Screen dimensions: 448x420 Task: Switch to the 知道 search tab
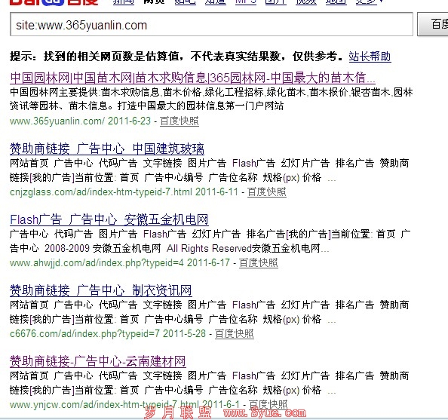coord(216,2)
